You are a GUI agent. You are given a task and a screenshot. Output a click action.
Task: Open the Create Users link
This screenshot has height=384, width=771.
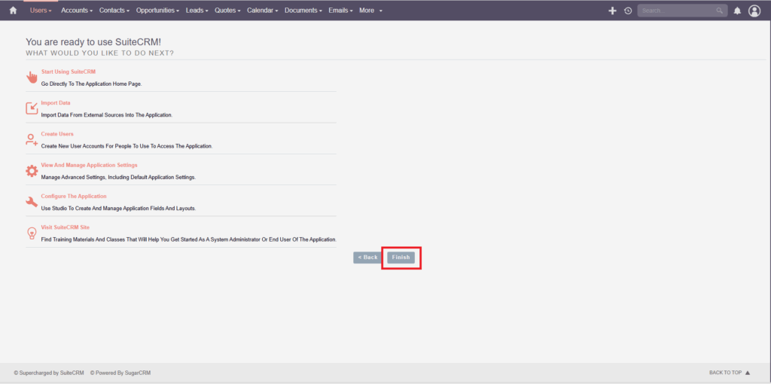pos(57,134)
